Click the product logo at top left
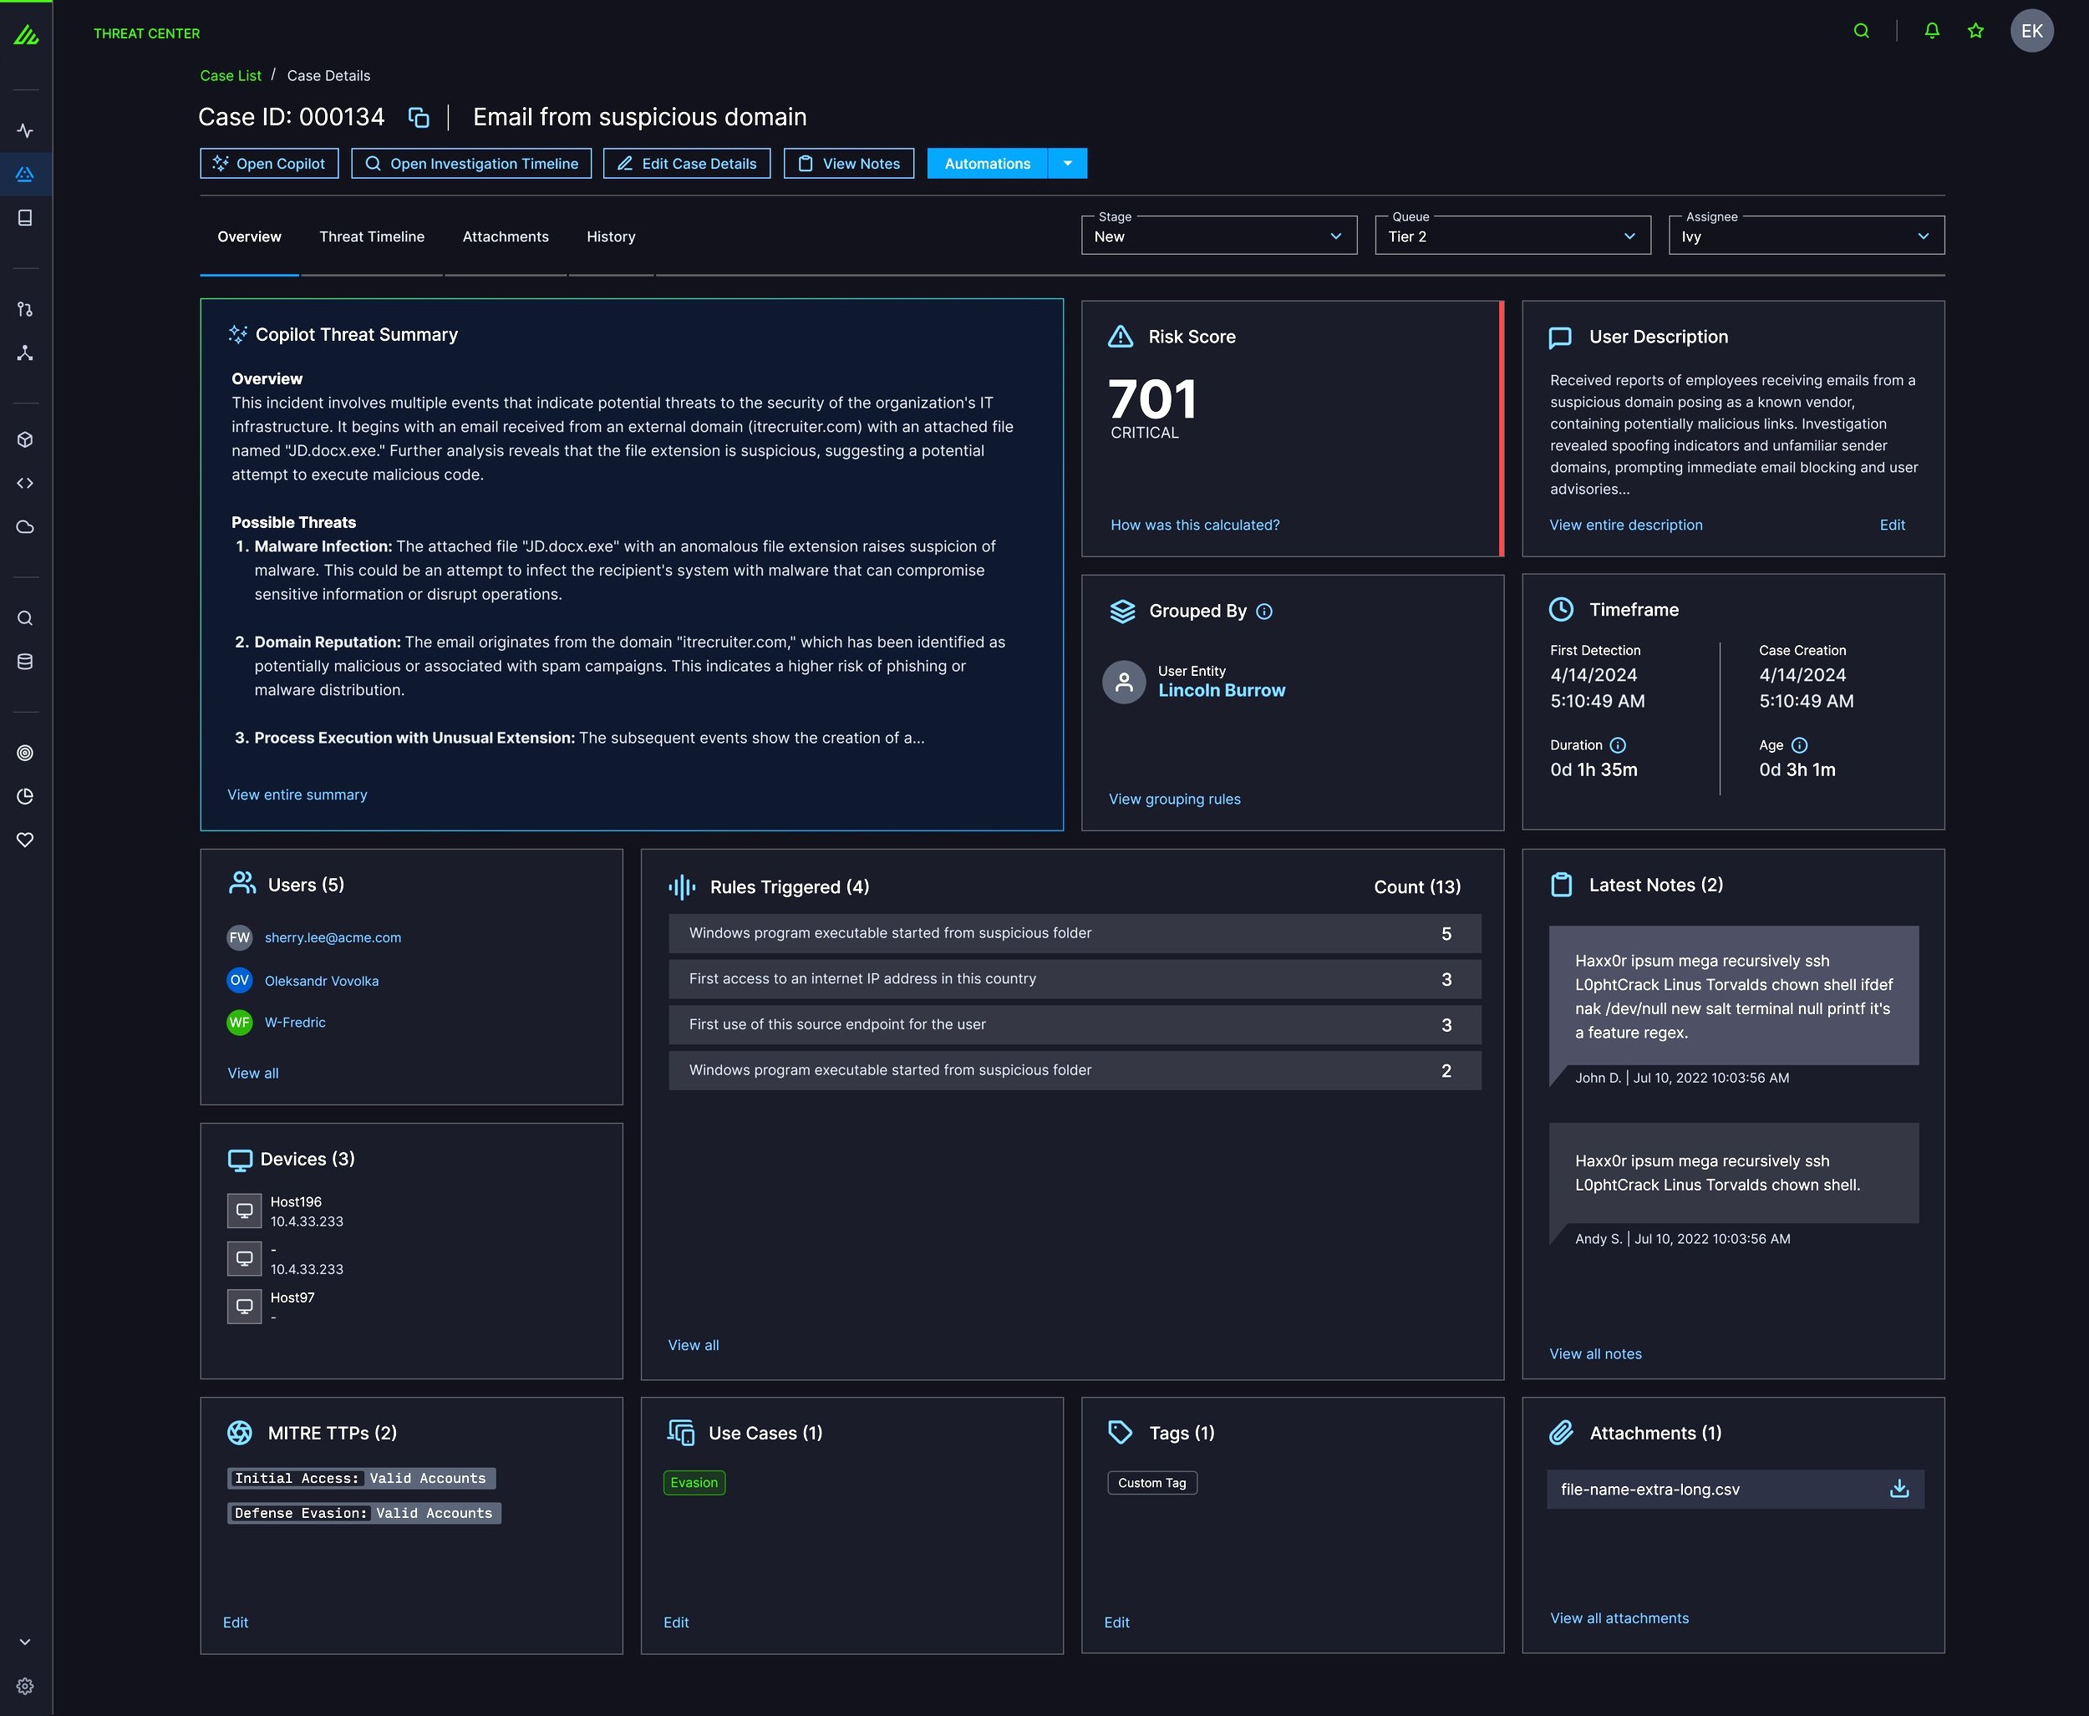 tap(26, 36)
